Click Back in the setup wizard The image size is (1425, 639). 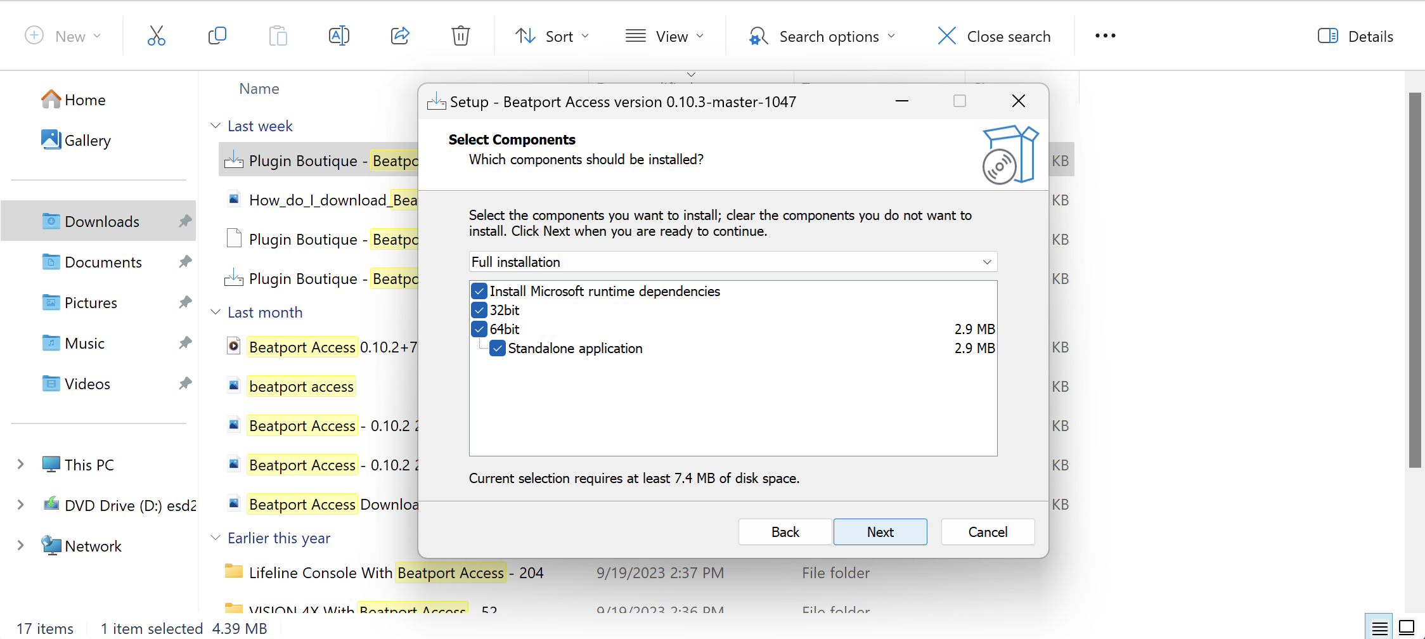(785, 532)
